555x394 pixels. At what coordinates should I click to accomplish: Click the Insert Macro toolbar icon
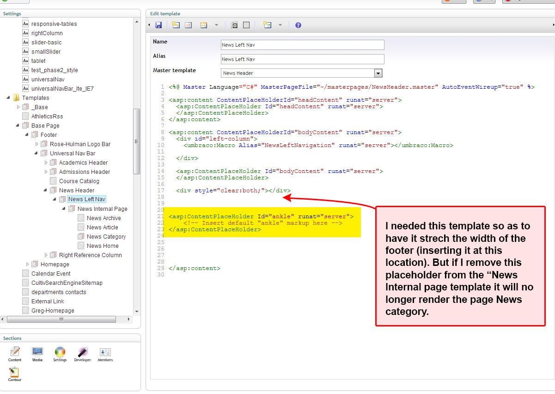point(204,25)
